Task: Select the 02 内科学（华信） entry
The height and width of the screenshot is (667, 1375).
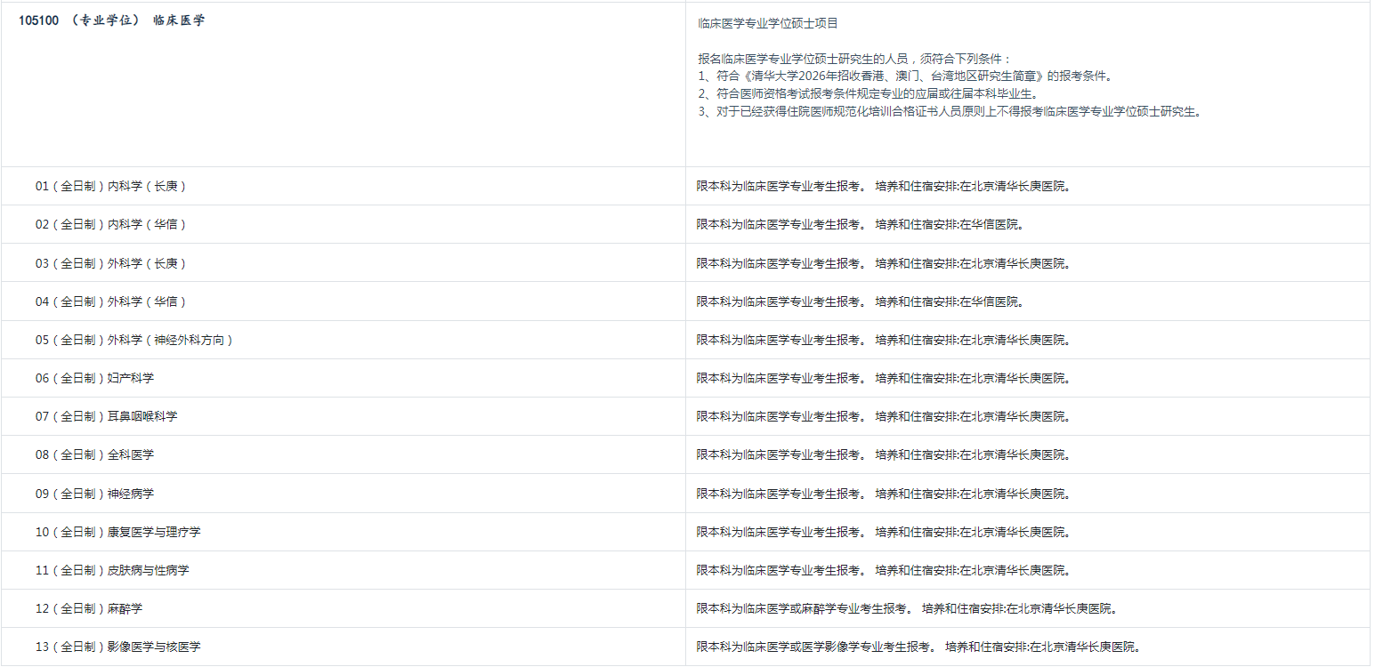Action: [111, 225]
